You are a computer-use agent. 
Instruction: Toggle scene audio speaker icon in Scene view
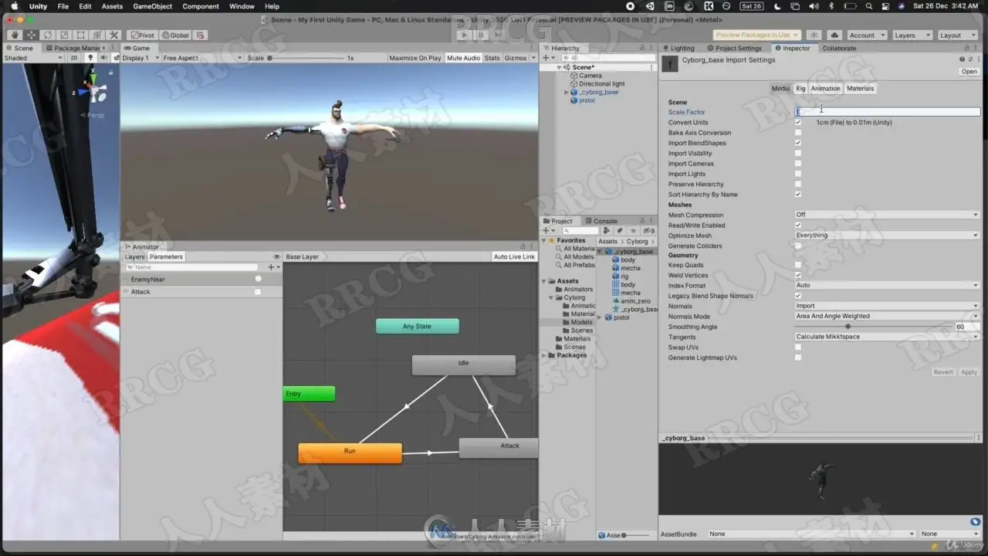point(103,58)
